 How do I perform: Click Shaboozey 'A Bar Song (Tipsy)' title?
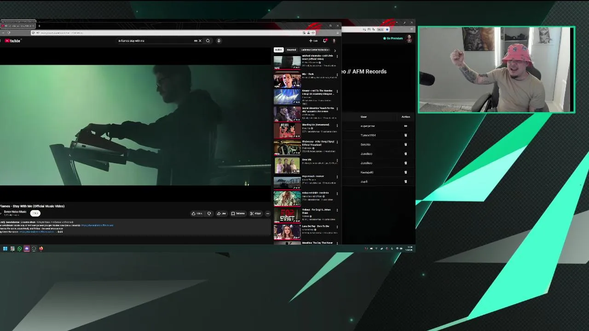[x=318, y=143]
